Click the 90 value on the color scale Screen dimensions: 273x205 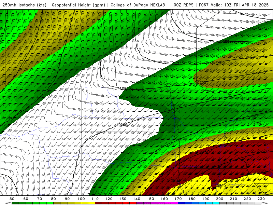point(67,199)
